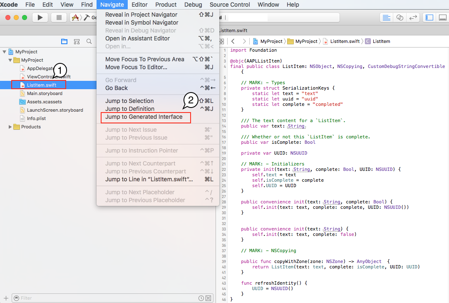Screen dimensions: 449x303
Task: Click the Run (play) button
Action: 40,18
